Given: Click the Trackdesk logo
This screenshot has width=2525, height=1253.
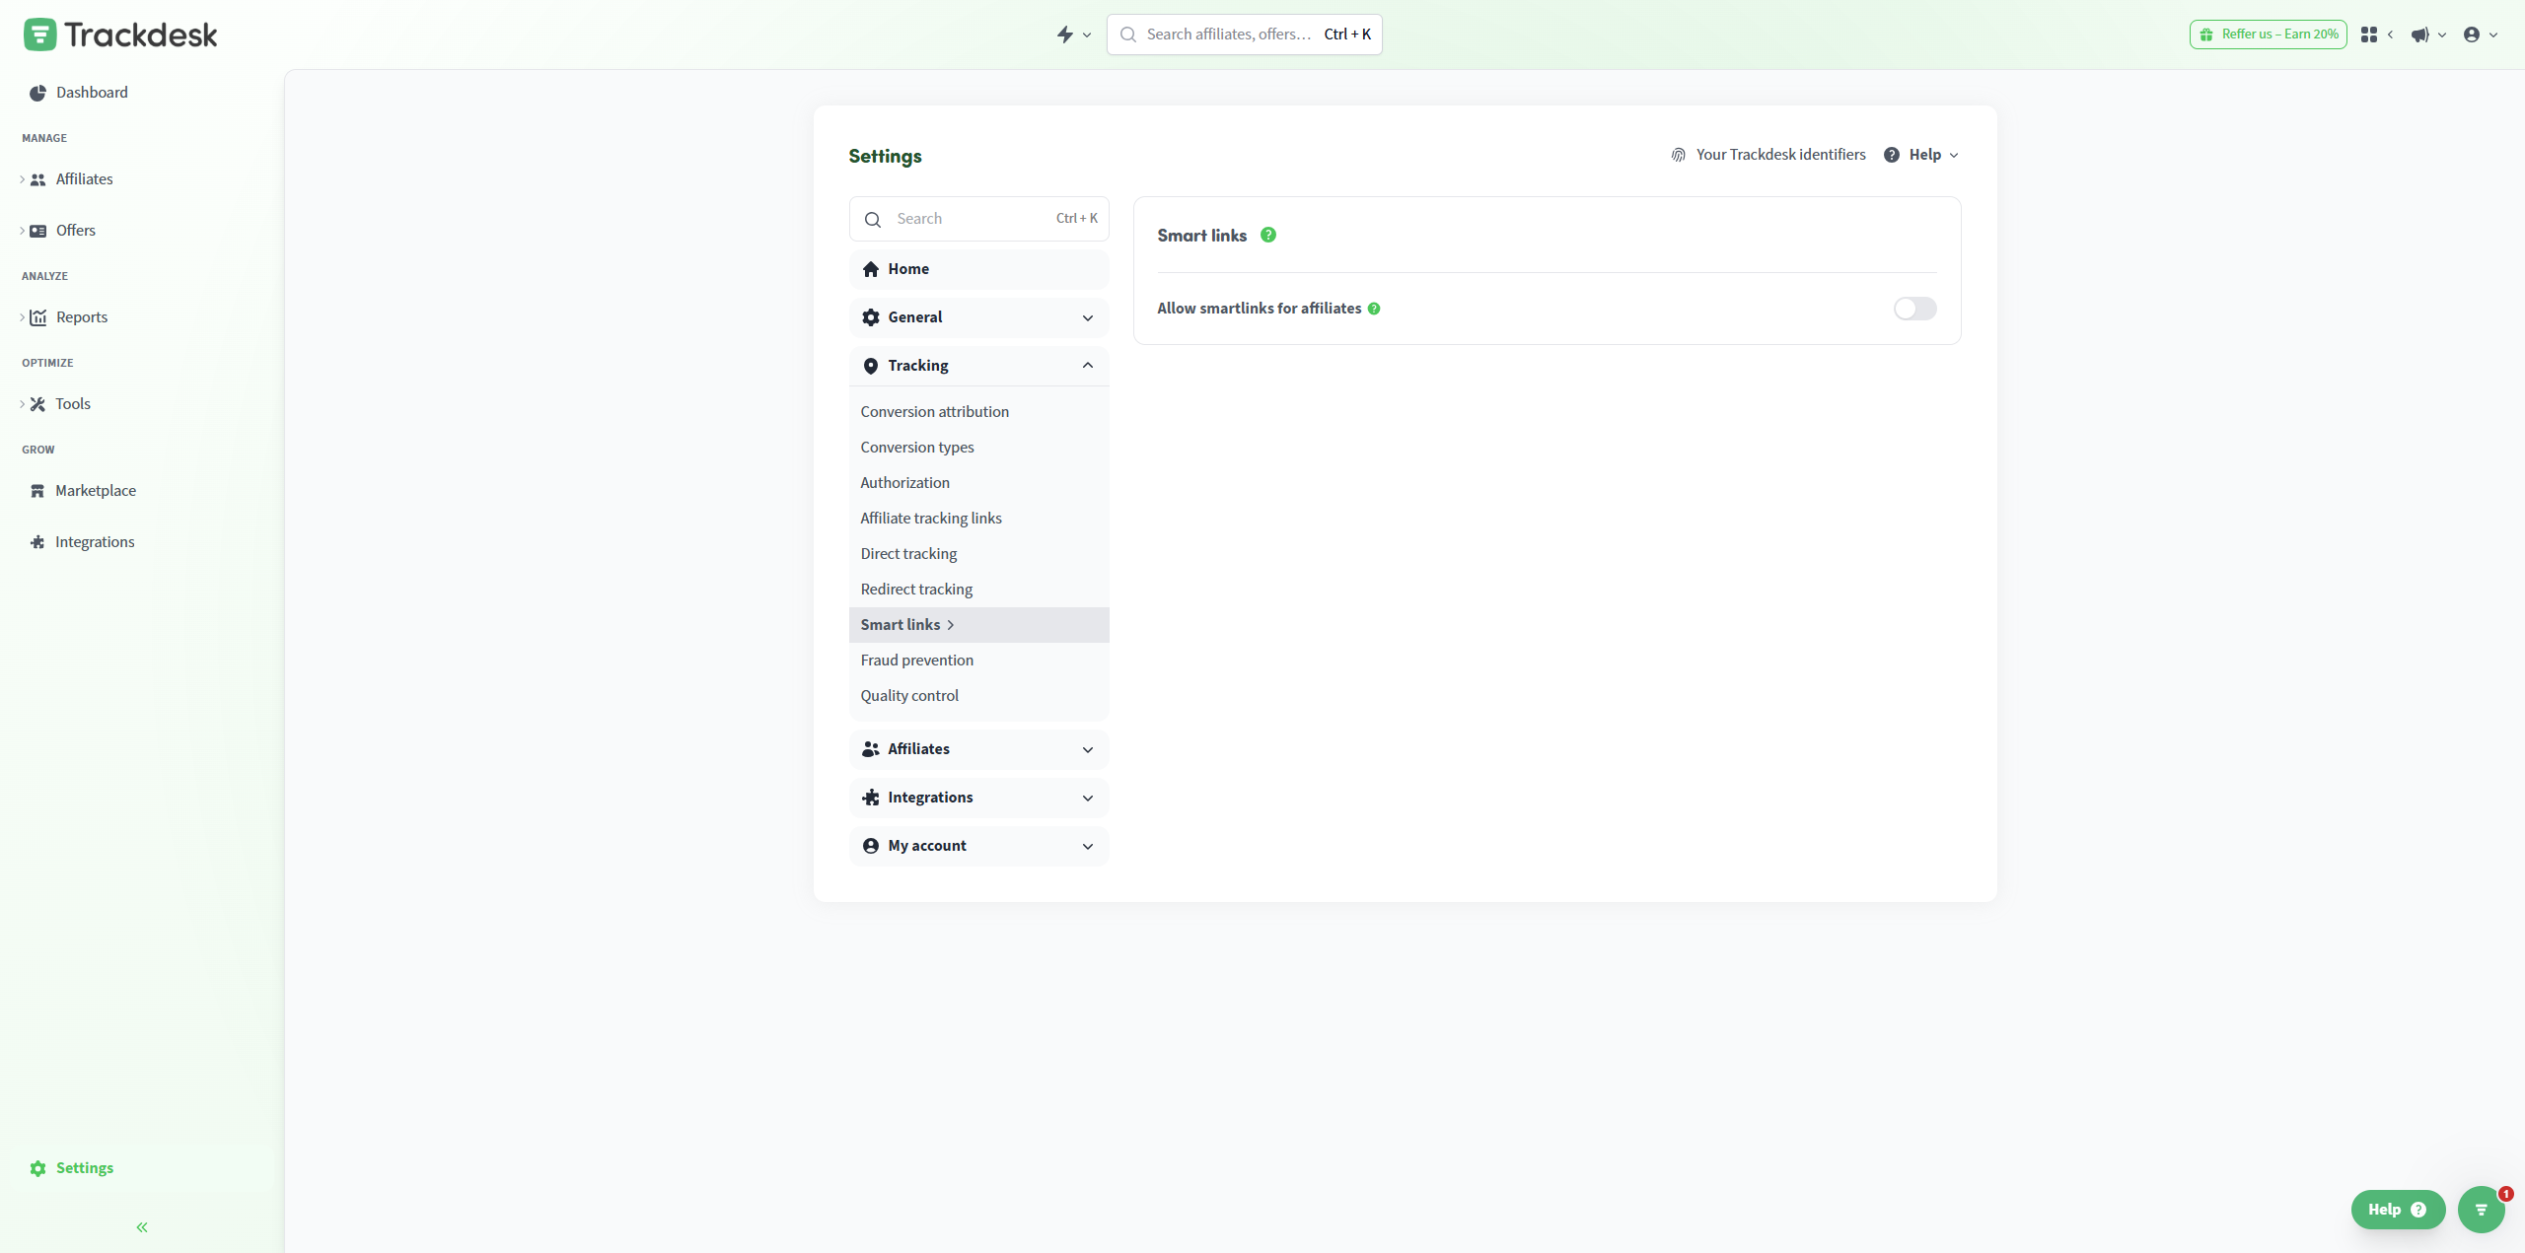Looking at the screenshot, I should (x=120, y=35).
